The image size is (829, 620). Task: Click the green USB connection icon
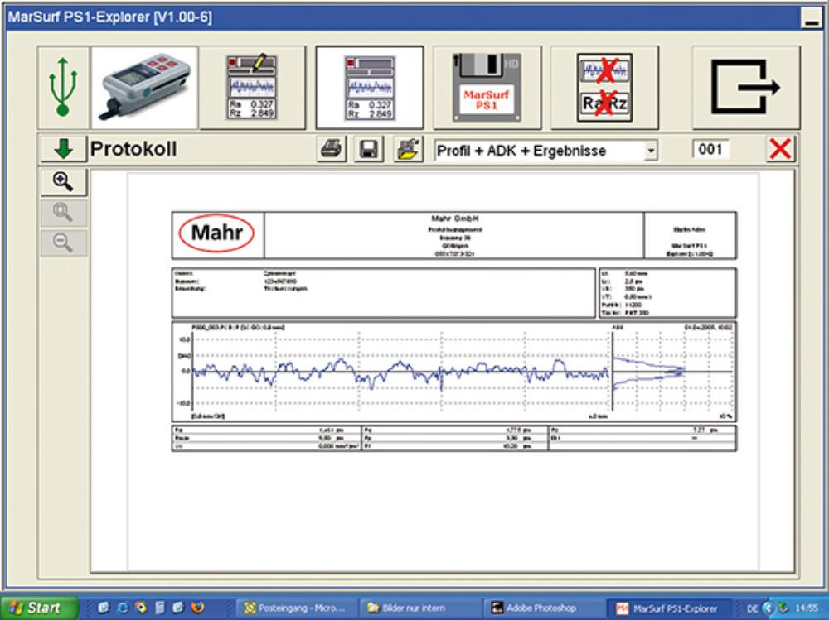(63, 88)
